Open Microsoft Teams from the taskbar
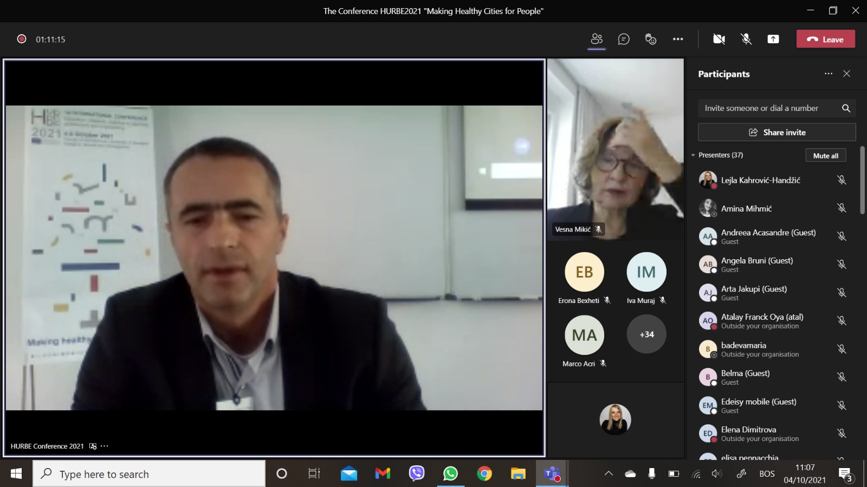This screenshot has width=867, height=487. pos(552,474)
